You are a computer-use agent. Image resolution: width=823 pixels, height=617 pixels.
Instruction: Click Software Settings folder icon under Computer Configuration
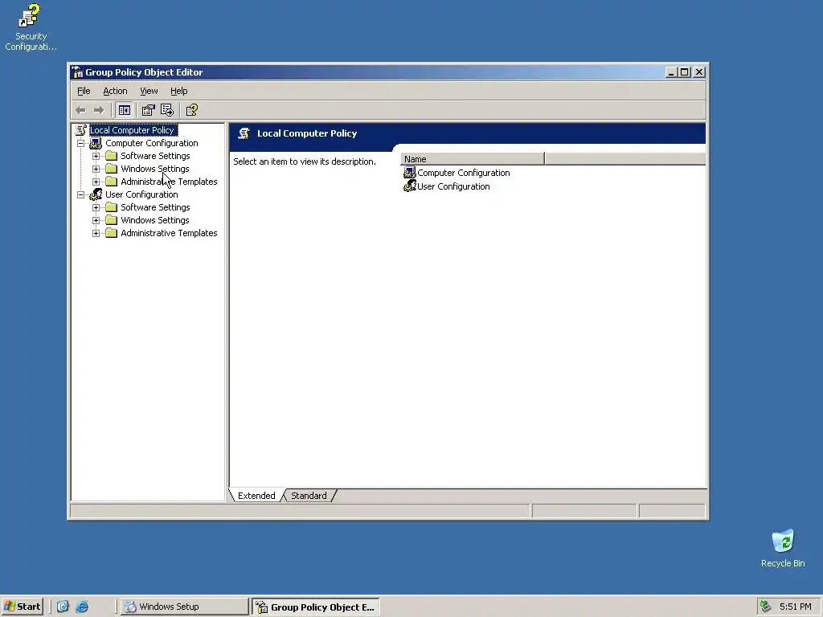[111, 156]
